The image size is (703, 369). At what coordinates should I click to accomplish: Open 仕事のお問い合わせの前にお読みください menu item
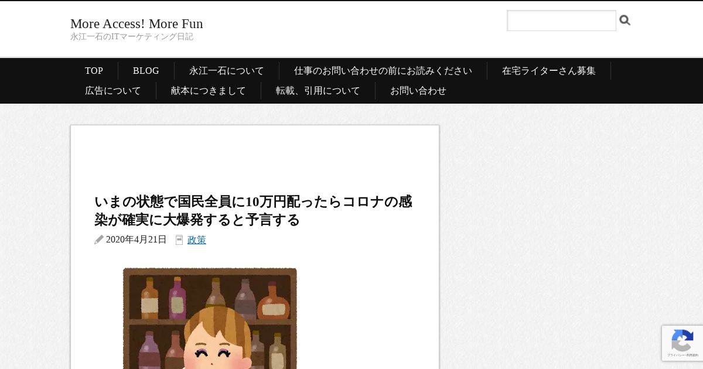383,71
